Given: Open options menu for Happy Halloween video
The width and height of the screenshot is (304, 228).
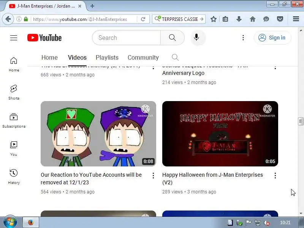Looking at the screenshot, I should pyautogui.click(x=275, y=176).
